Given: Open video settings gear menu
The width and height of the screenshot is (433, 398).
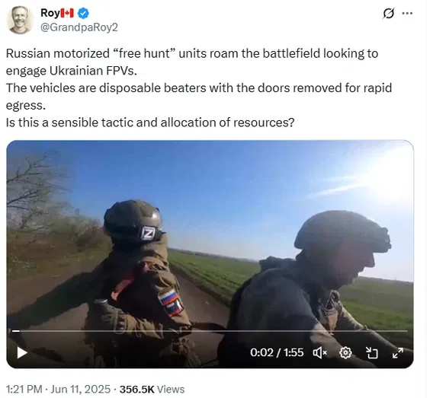Looking at the screenshot, I should click(x=345, y=352).
